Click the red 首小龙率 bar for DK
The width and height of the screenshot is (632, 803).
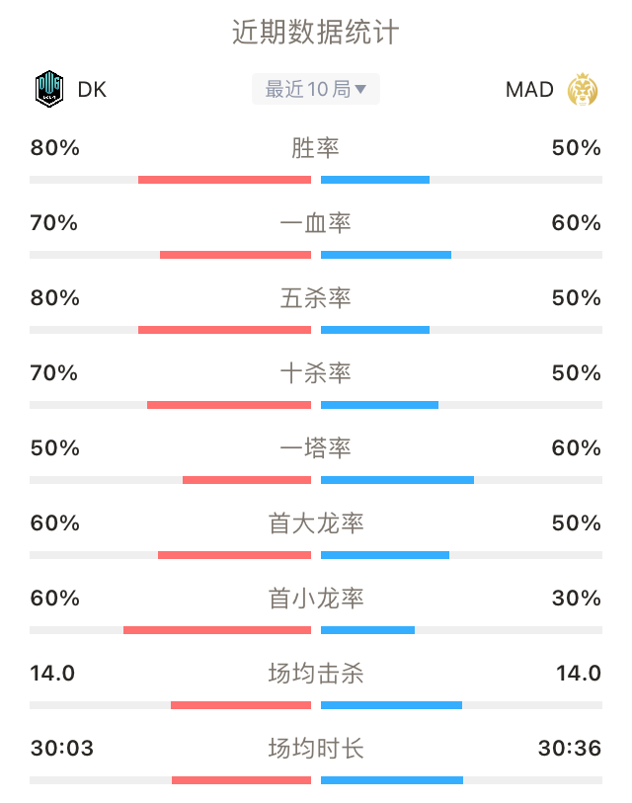point(217,630)
